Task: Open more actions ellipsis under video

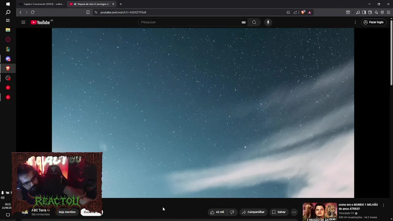Action: (294, 212)
